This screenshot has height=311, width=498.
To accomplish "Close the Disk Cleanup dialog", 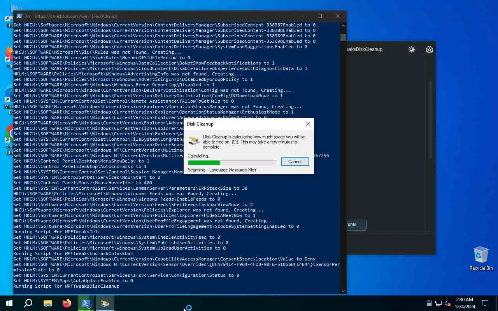I will (x=308, y=124).
